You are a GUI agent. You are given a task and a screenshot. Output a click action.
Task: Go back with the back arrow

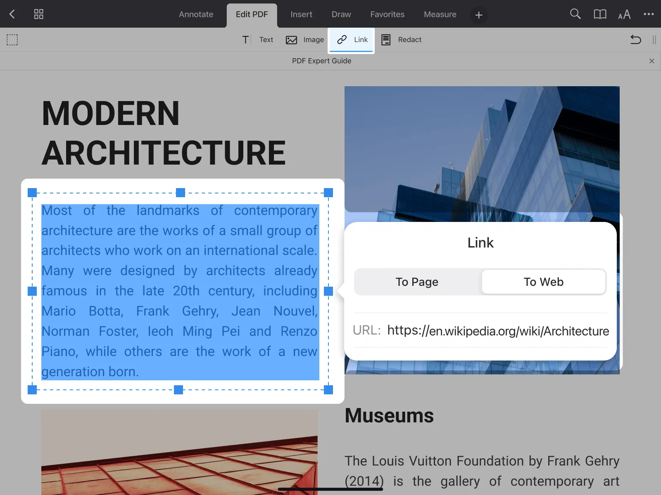(x=12, y=14)
